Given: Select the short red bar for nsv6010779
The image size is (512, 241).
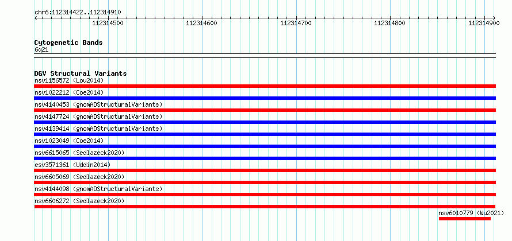Looking at the screenshot, I should (465, 219).
